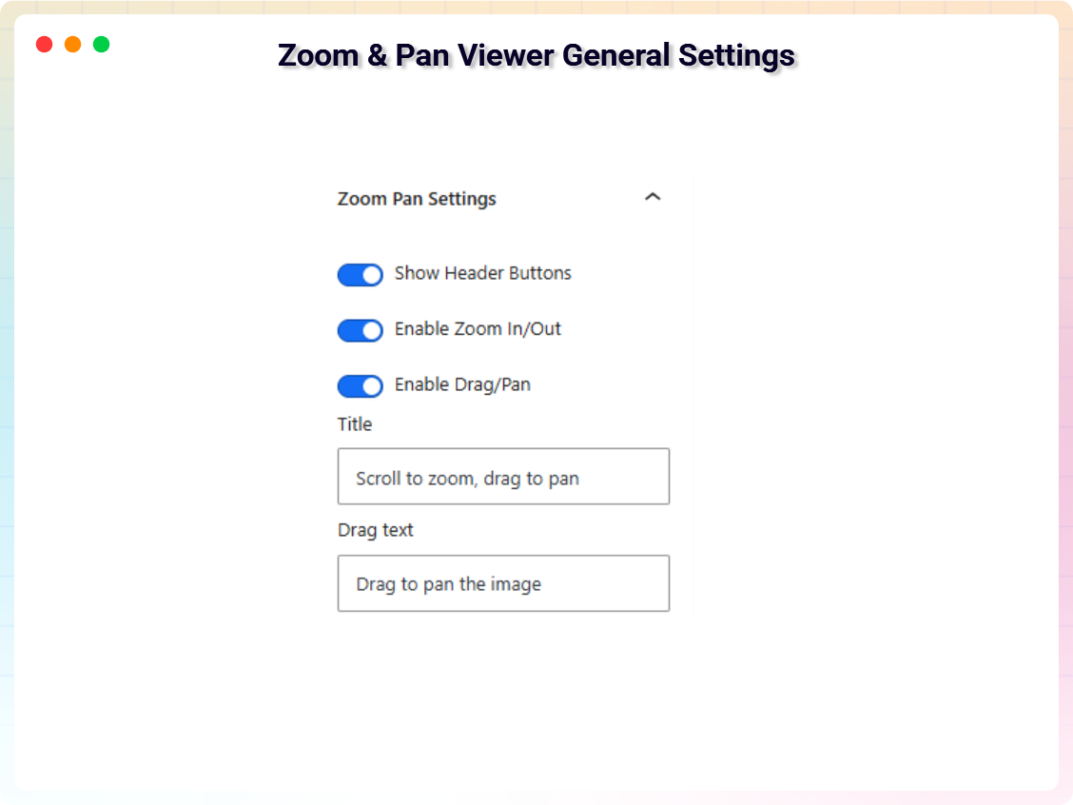1073x805 pixels.
Task: Click the red window control dot
Action: 44,44
